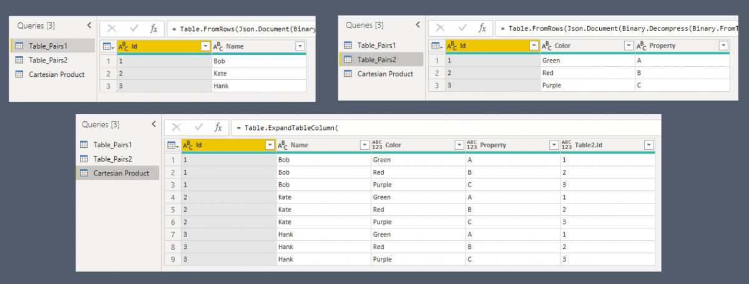Click "Bob" in row 2 of Cartesian Product
749x284 pixels.
pyautogui.click(x=323, y=172)
